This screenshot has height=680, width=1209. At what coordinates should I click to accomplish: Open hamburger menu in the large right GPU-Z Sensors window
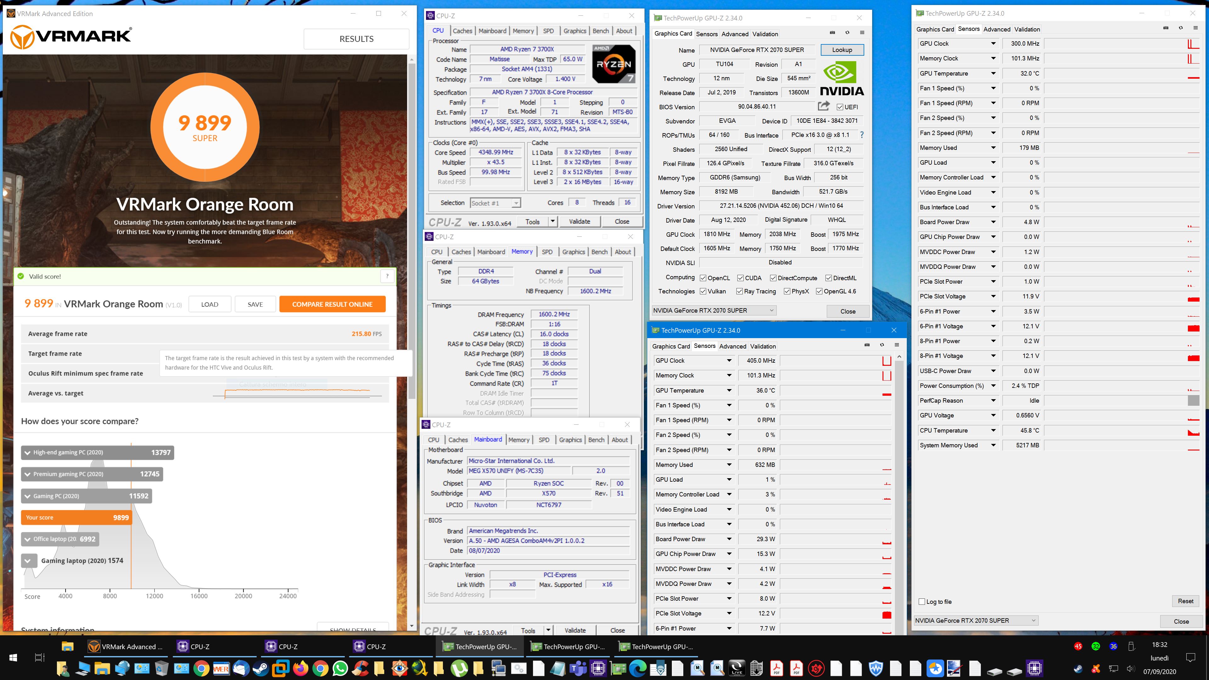tap(1196, 28)
